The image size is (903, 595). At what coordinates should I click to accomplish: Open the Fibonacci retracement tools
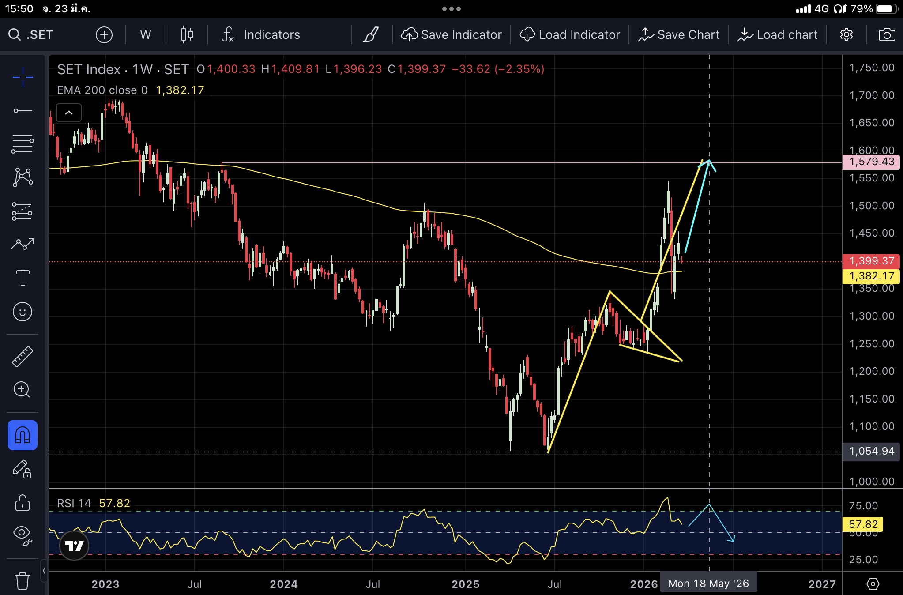tap(23, 144)
